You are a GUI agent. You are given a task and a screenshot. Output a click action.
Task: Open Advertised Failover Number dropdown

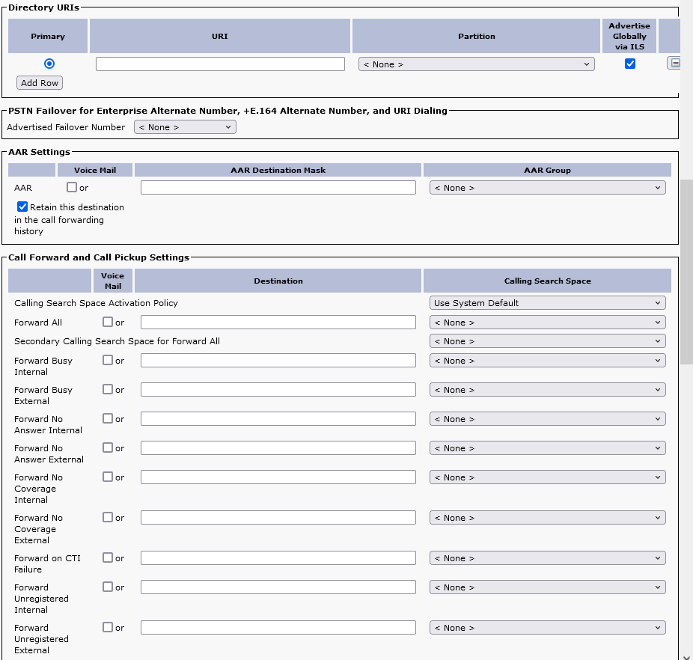coord(185,127)
